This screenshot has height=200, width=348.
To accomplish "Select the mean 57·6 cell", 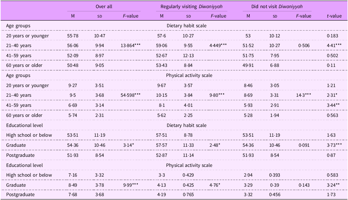I will click(x=162, y=36).
